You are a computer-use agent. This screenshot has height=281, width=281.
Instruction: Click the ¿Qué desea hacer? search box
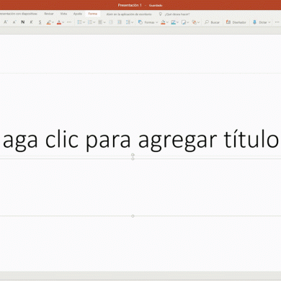pyautogui.click(x=177, y=14)
